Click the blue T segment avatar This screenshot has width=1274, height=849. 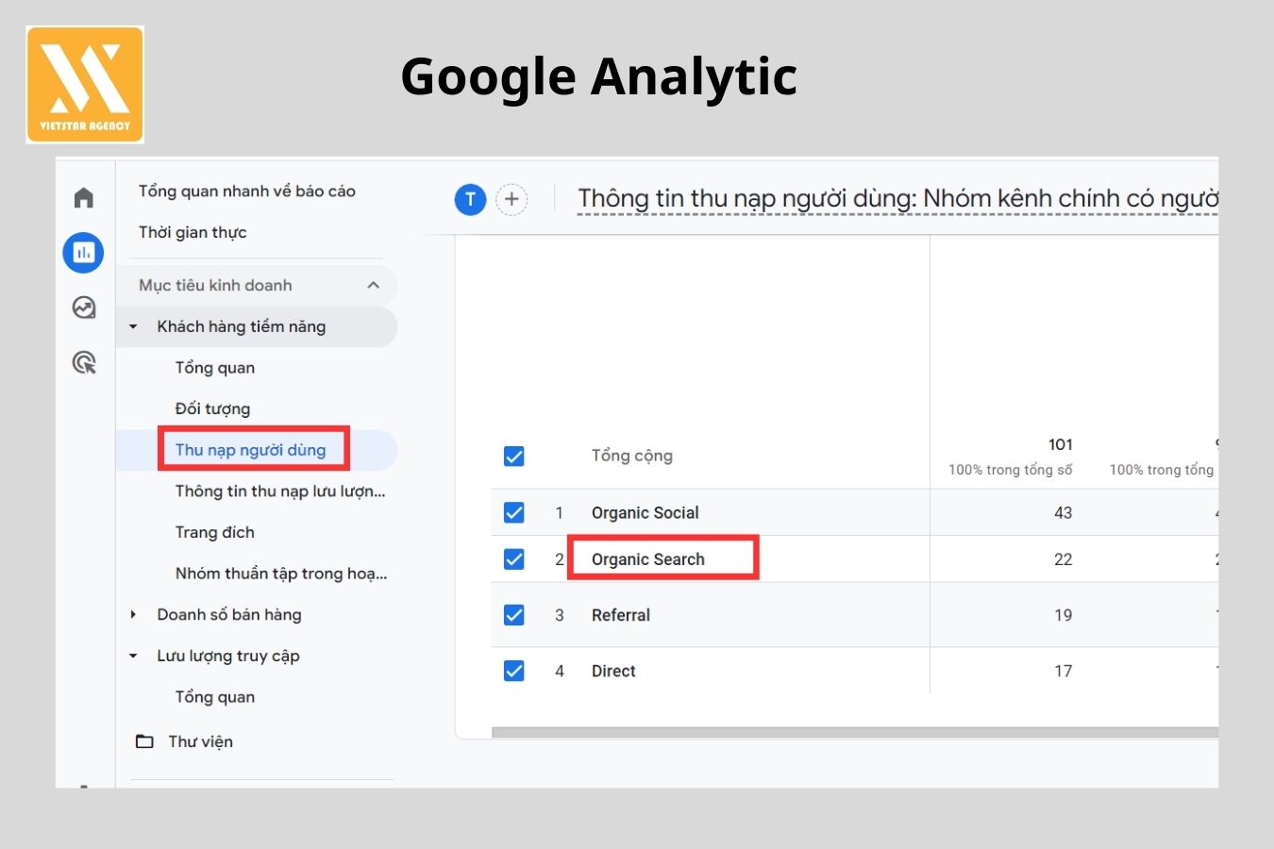click(x=470, y=199)
